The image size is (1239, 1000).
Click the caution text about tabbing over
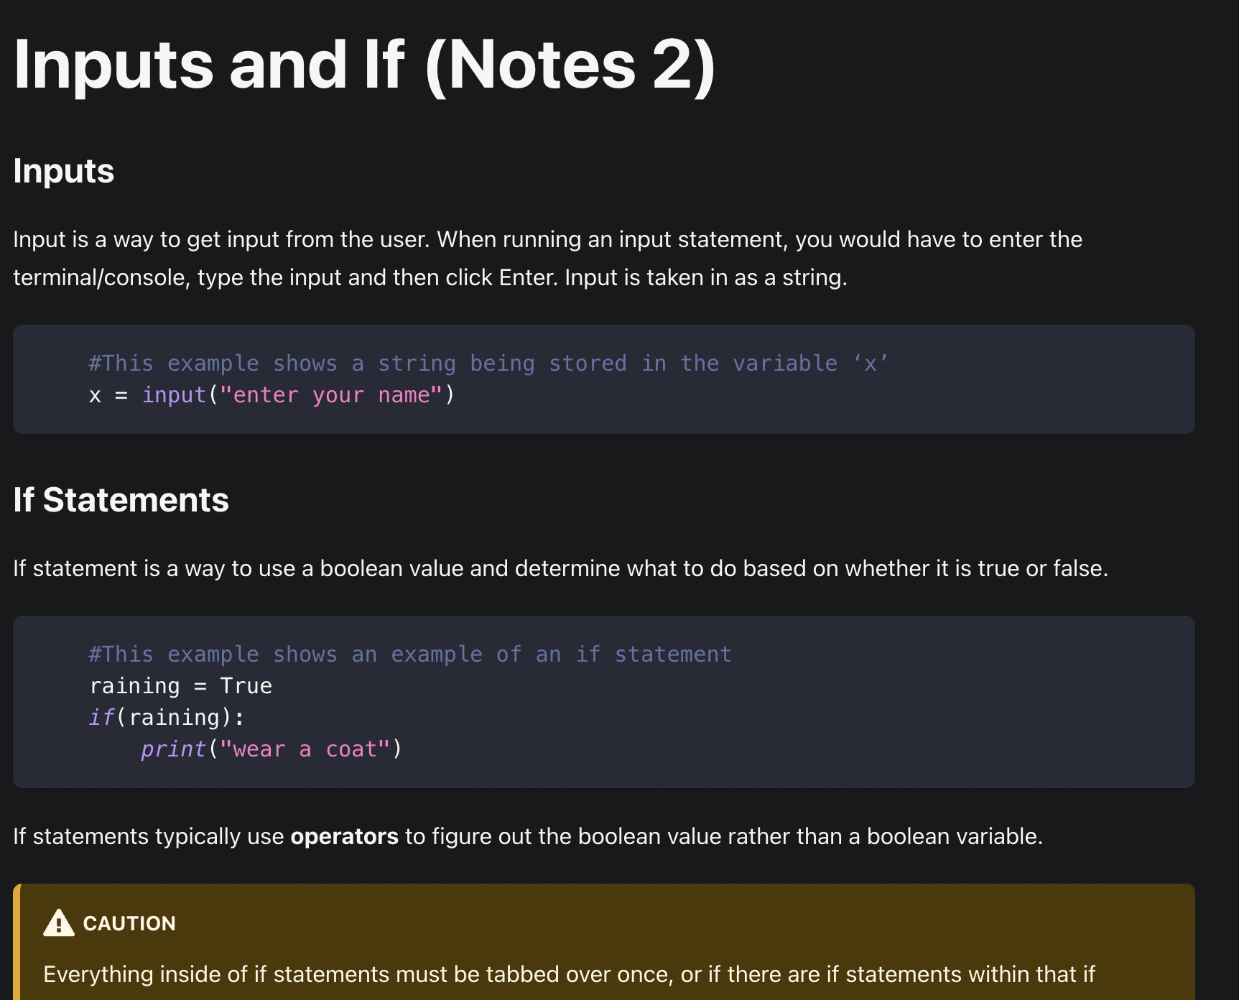tap(569, 975)
